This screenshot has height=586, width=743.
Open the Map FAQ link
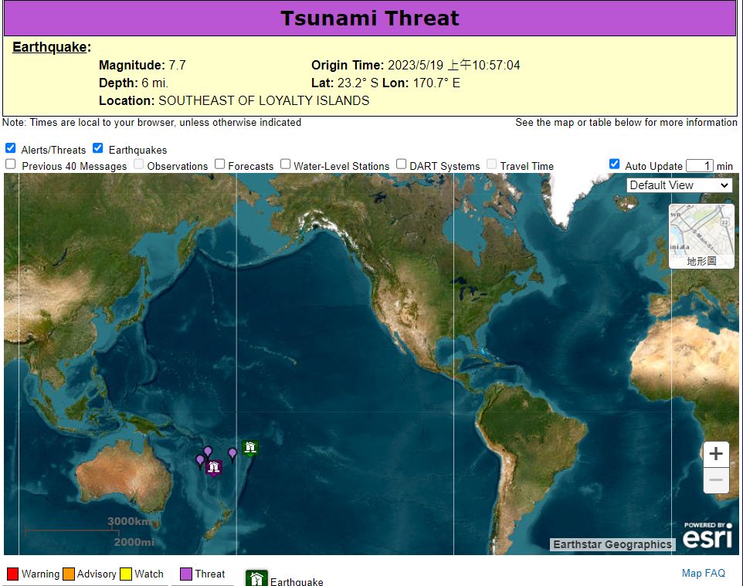(703, 573)
